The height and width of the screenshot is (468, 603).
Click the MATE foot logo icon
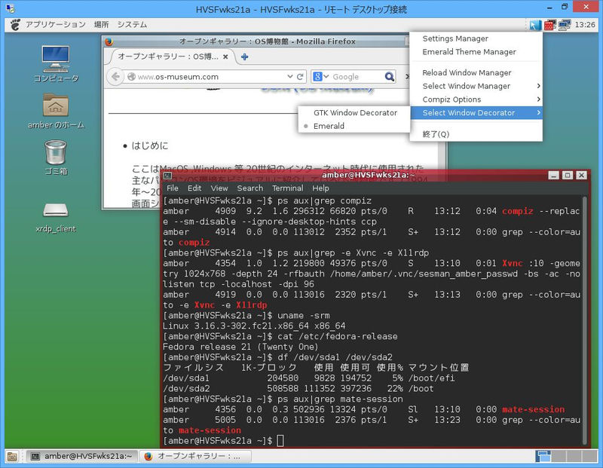point(15,25)
